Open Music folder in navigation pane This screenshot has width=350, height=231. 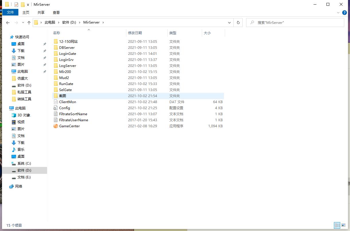click(21, 150)
